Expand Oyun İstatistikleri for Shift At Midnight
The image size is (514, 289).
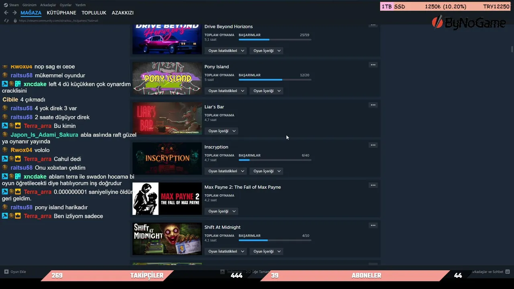click(x=226, y=251)
